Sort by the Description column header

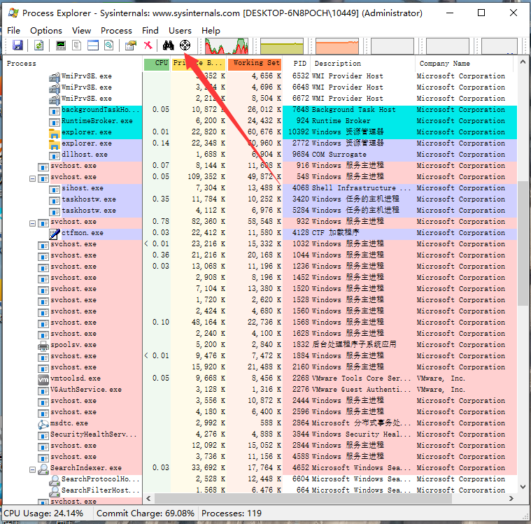click(362, 64)
